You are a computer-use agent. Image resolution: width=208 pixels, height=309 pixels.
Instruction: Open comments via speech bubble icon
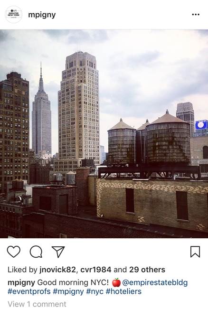(36, 252)
